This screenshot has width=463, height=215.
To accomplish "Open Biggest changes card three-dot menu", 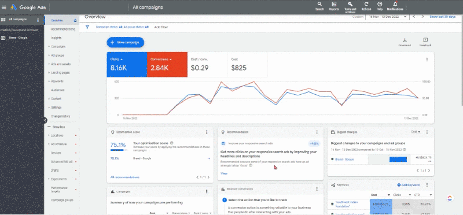I will (427, 132).
